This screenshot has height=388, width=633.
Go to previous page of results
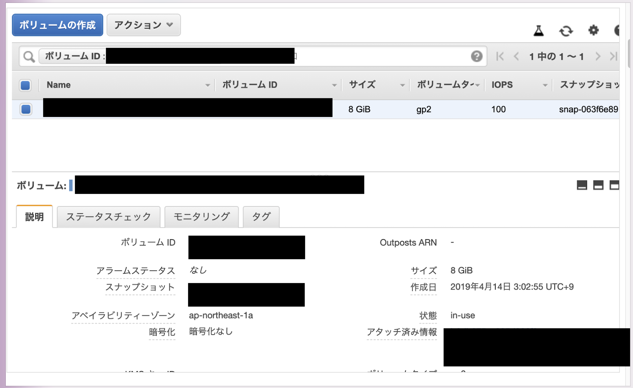516,56
